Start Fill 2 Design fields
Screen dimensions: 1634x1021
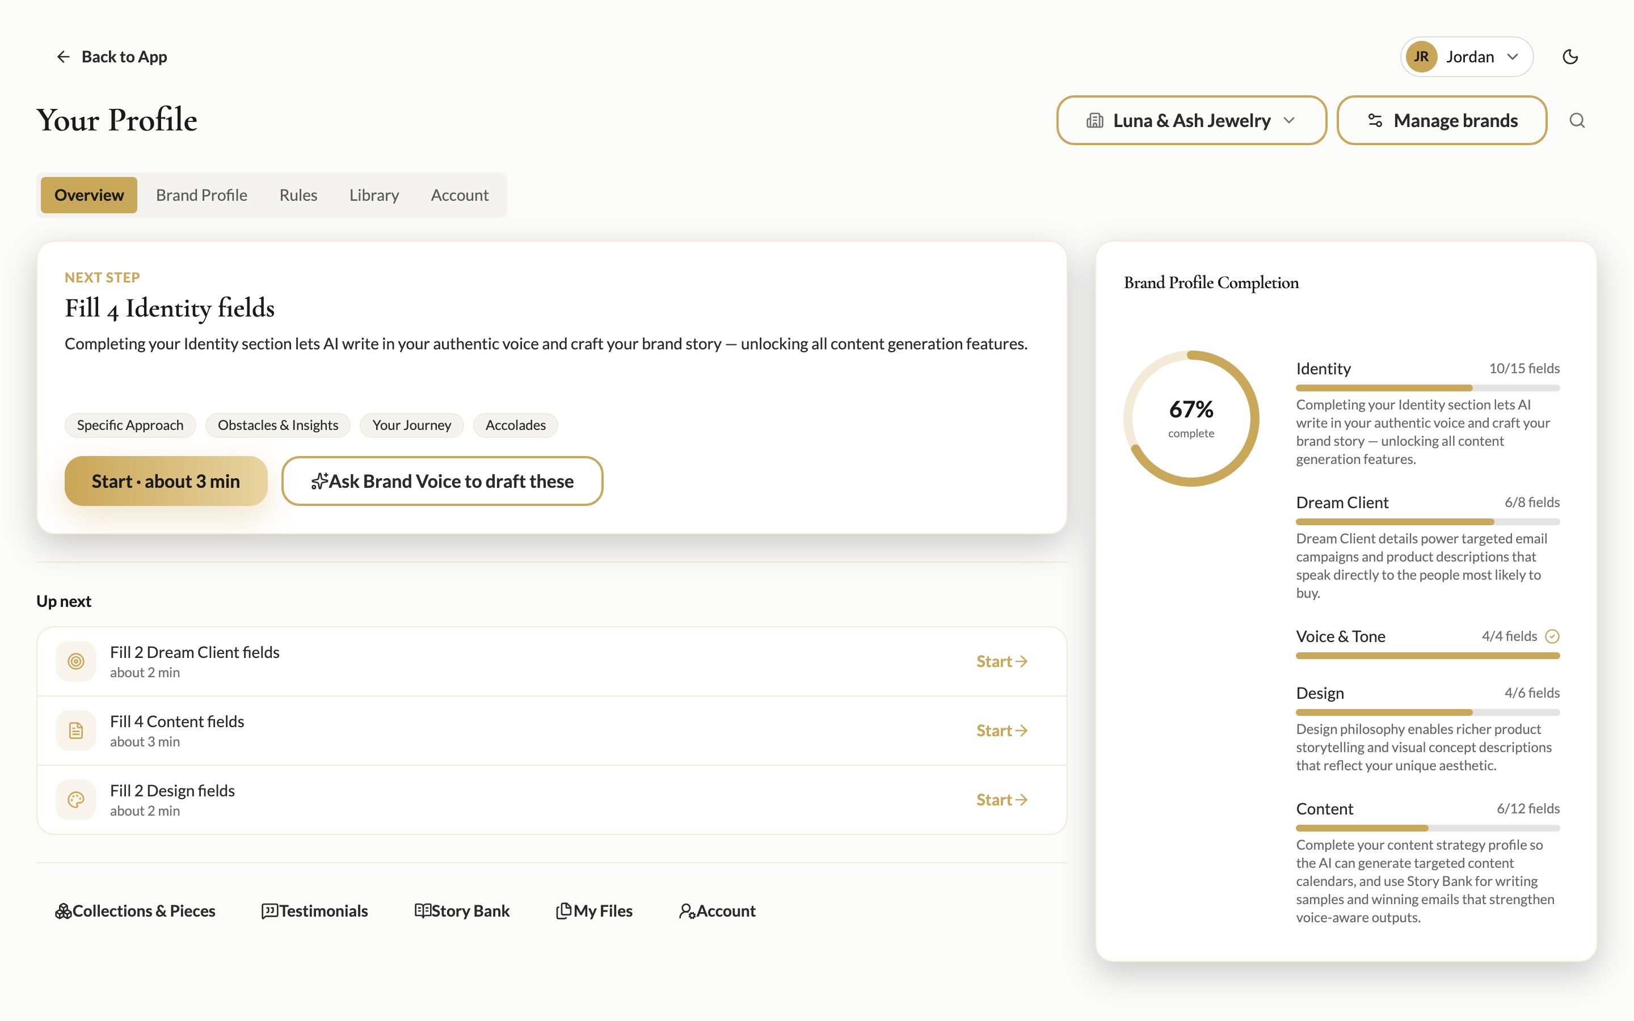pyautogui.click(x=1002, y=800)
